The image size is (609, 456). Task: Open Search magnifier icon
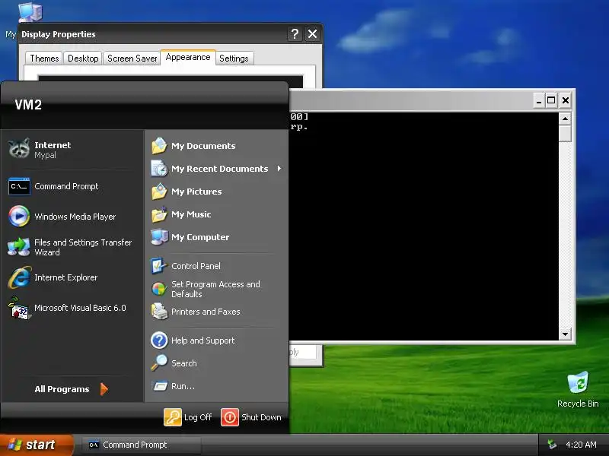(x=159, y=363)
